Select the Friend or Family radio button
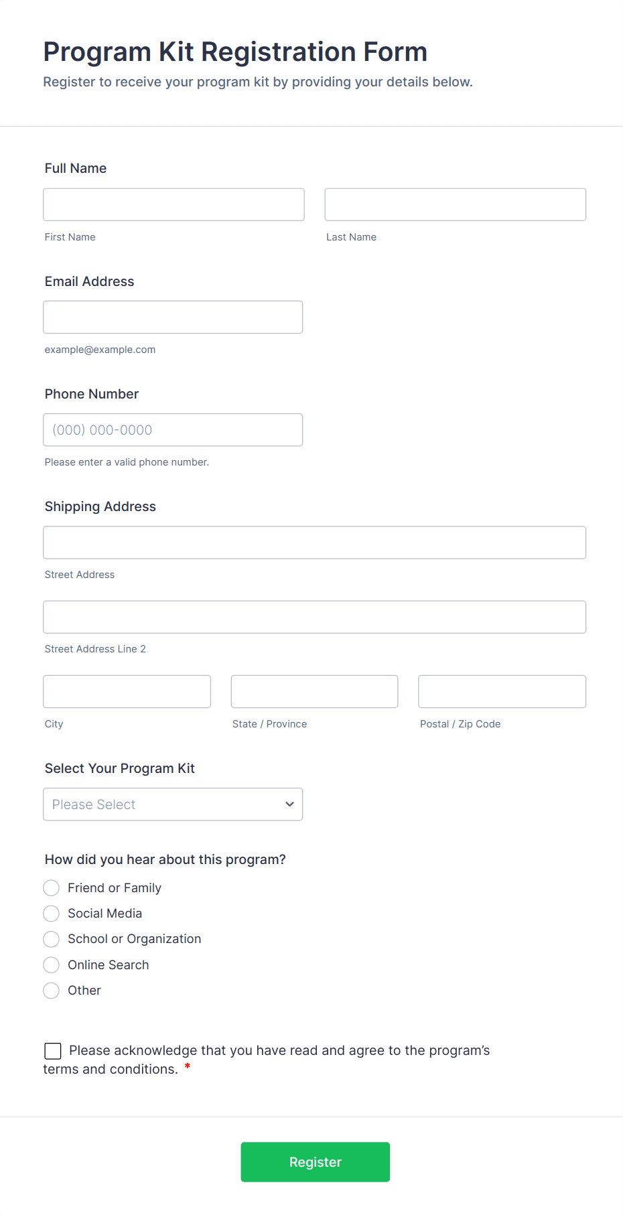The width and height of the screenshot is (623, 1215). point(51,887)
